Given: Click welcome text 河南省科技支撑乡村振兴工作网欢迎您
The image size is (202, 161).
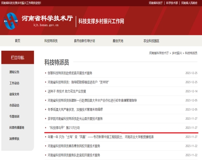Looking at the screenshot, I should click(21, 3).
